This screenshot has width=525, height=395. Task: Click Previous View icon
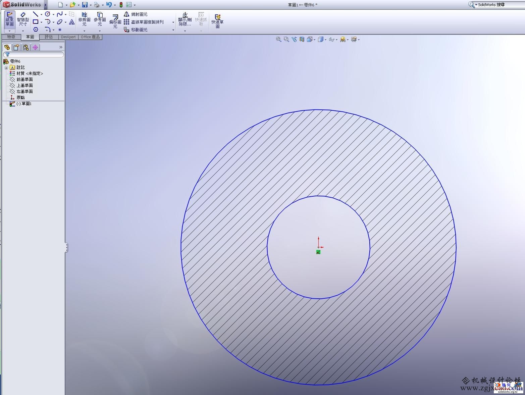[294, 39]
